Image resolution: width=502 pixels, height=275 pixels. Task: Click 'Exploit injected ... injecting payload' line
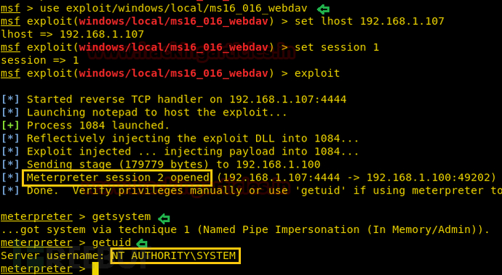click(x=193, y=152)
